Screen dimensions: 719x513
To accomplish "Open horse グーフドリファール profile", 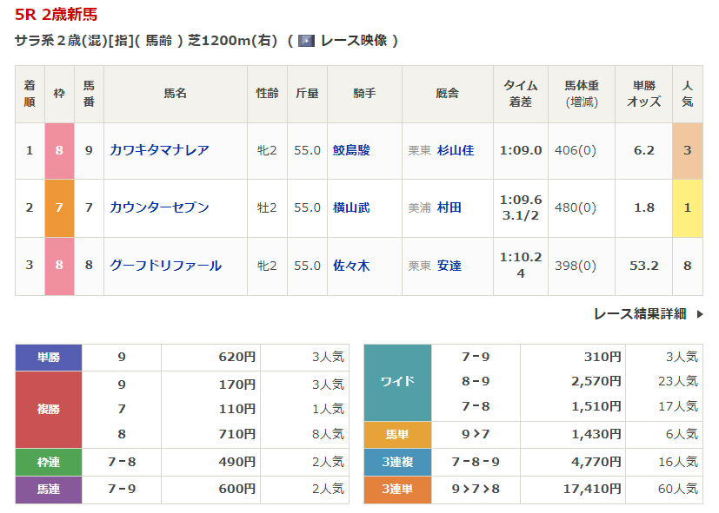I will (165, 266).
